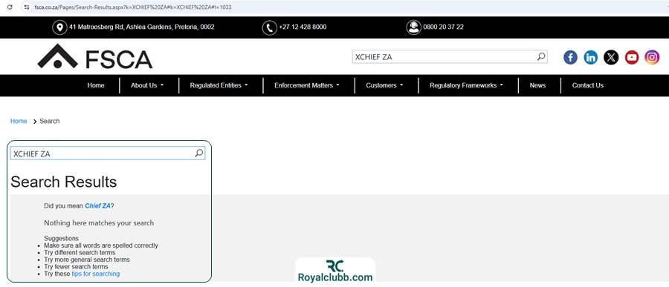Image resolution: width=669 pixels, height=287 pixels.
Task: Open the Contact Us menu item
Action: [x=587, y=85]
